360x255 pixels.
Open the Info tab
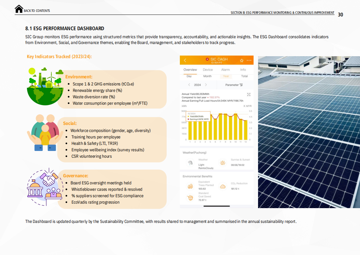click(243, 70)
